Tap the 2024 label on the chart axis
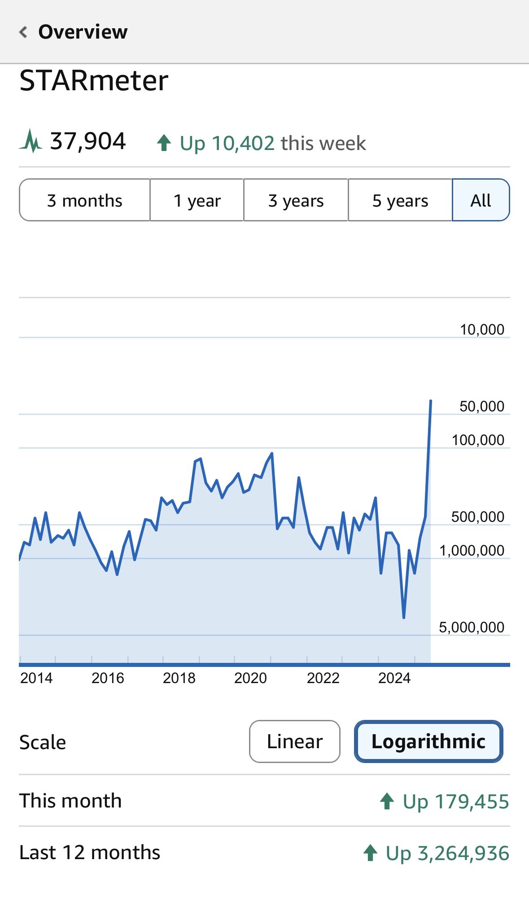The height and width of the screenshot is (900, 529). click(x=394, y=678)
